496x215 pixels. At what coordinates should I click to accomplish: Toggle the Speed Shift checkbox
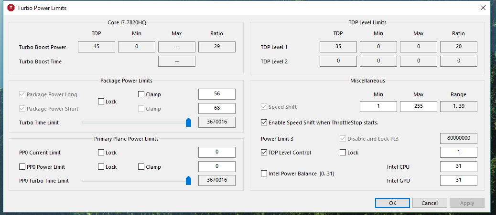264,107
